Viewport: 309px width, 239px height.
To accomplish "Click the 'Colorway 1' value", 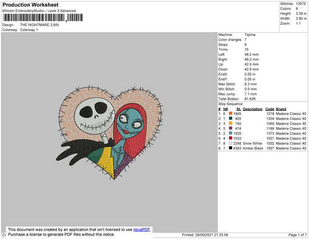I will [29, 30].
